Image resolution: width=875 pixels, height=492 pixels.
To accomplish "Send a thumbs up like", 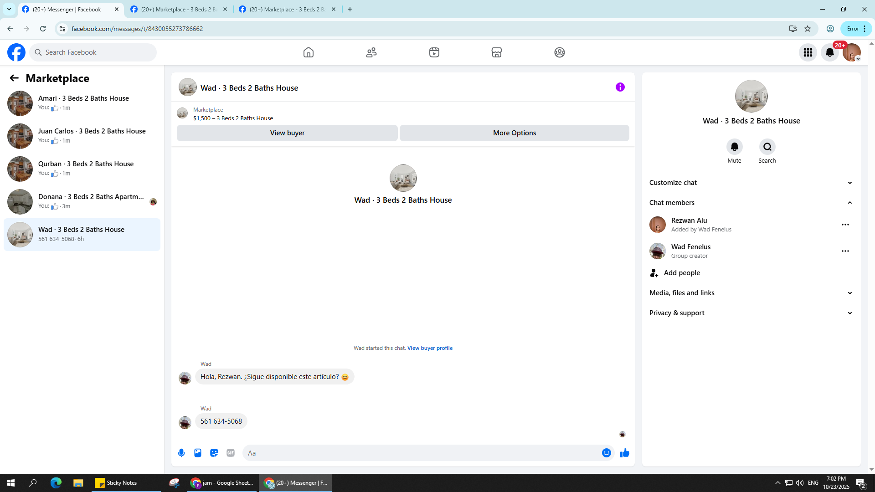I will pos(624,453).
